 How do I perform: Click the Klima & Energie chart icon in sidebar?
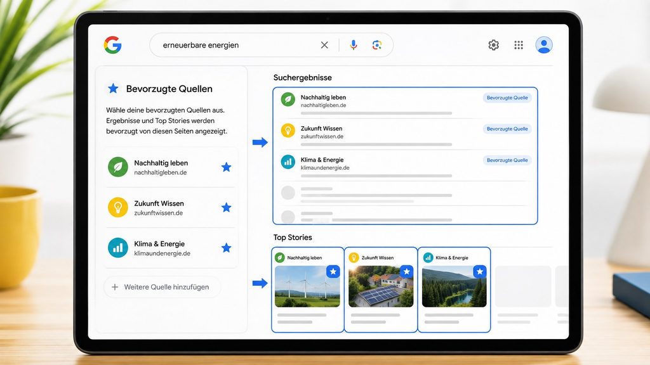click(117, 248)
